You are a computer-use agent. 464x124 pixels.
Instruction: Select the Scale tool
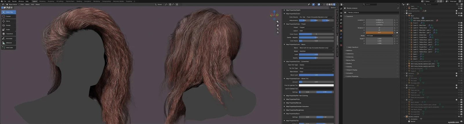(8, 29)
